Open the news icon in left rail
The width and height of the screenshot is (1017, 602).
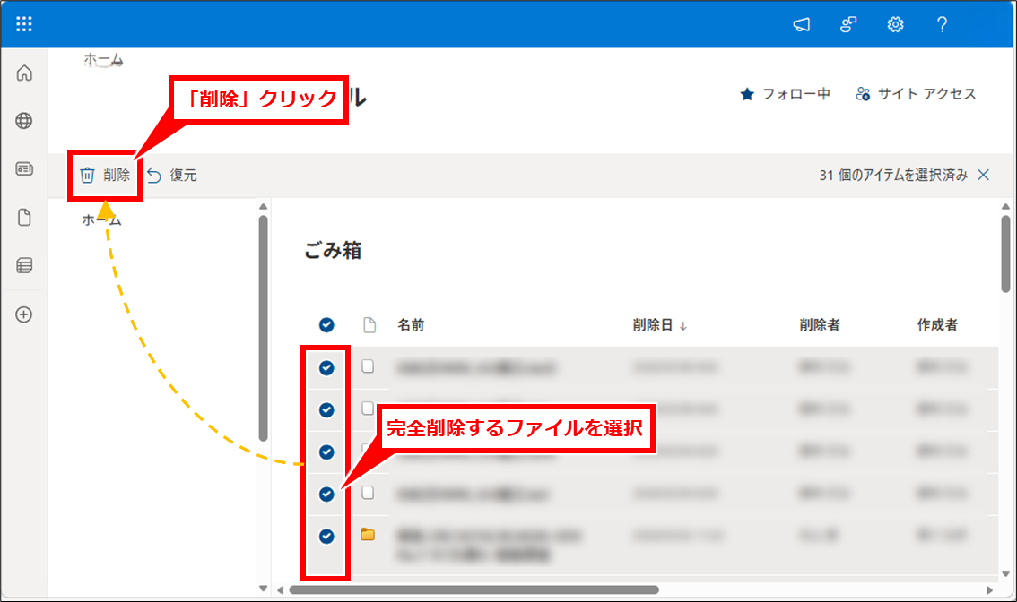(x=24, y=169)
